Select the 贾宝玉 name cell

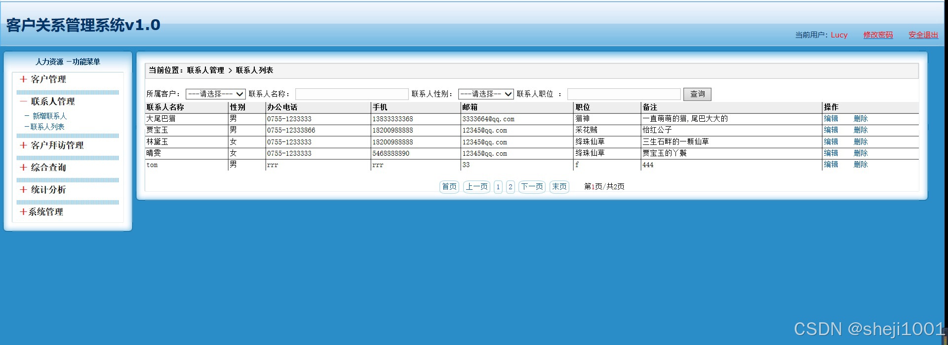(x=157, y=130)
